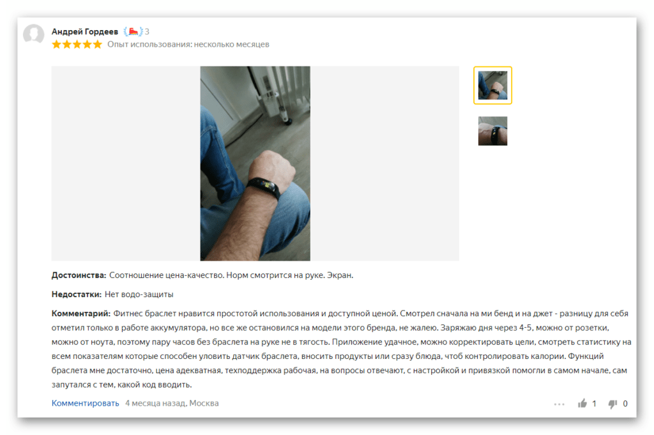654x435 pixels.
Task: Click the '4 месяца назад, Москва' date text
Action: pyautogui.click(x=172, y=403)
